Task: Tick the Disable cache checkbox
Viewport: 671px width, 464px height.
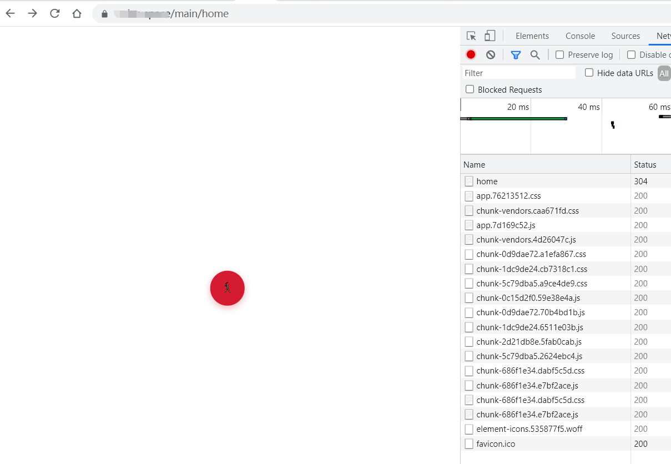Action: coord(631,54)
